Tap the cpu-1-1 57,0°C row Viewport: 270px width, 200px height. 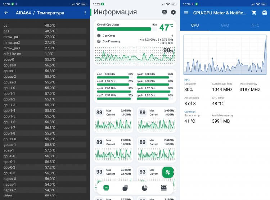[x=45, y=94]
